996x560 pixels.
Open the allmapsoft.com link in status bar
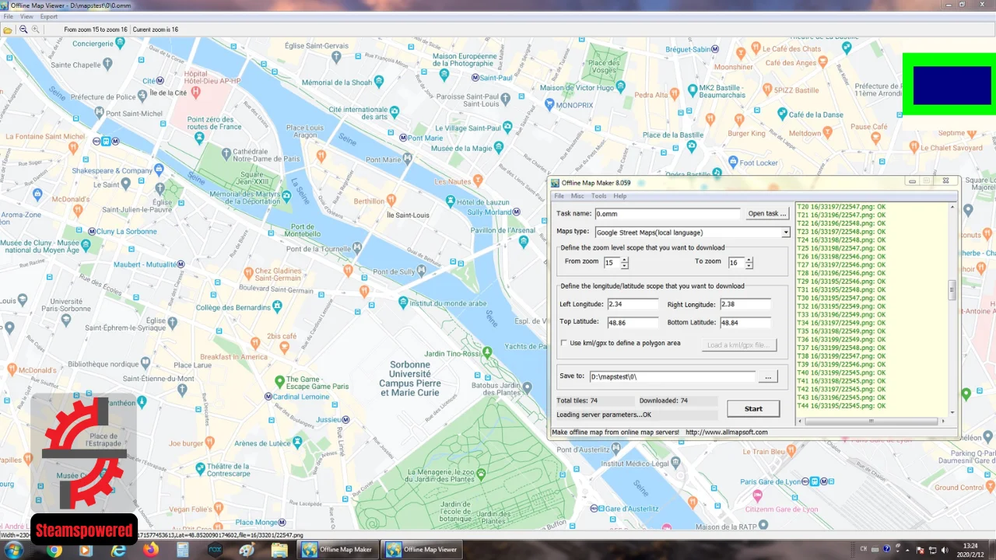tap(726, 432)
